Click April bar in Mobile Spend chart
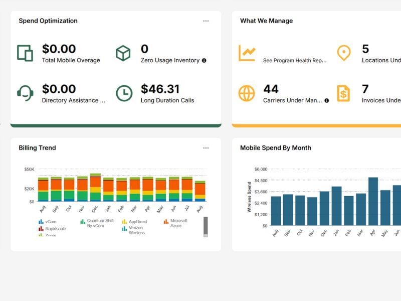Image resolution: width=401 pixels, height=301 pixels. click(373, 201)
